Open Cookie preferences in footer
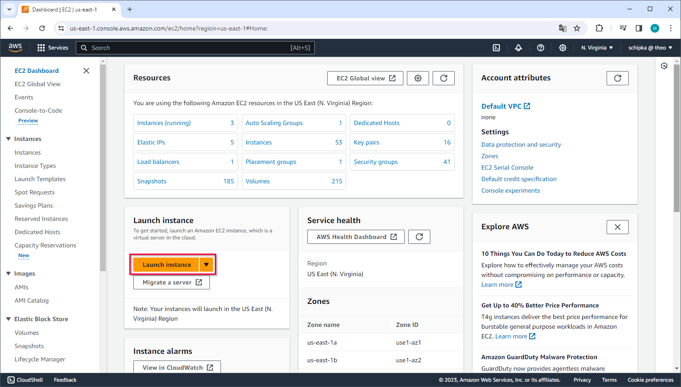The width and height of the screenshot is (681, 387). tap(650, 380)
